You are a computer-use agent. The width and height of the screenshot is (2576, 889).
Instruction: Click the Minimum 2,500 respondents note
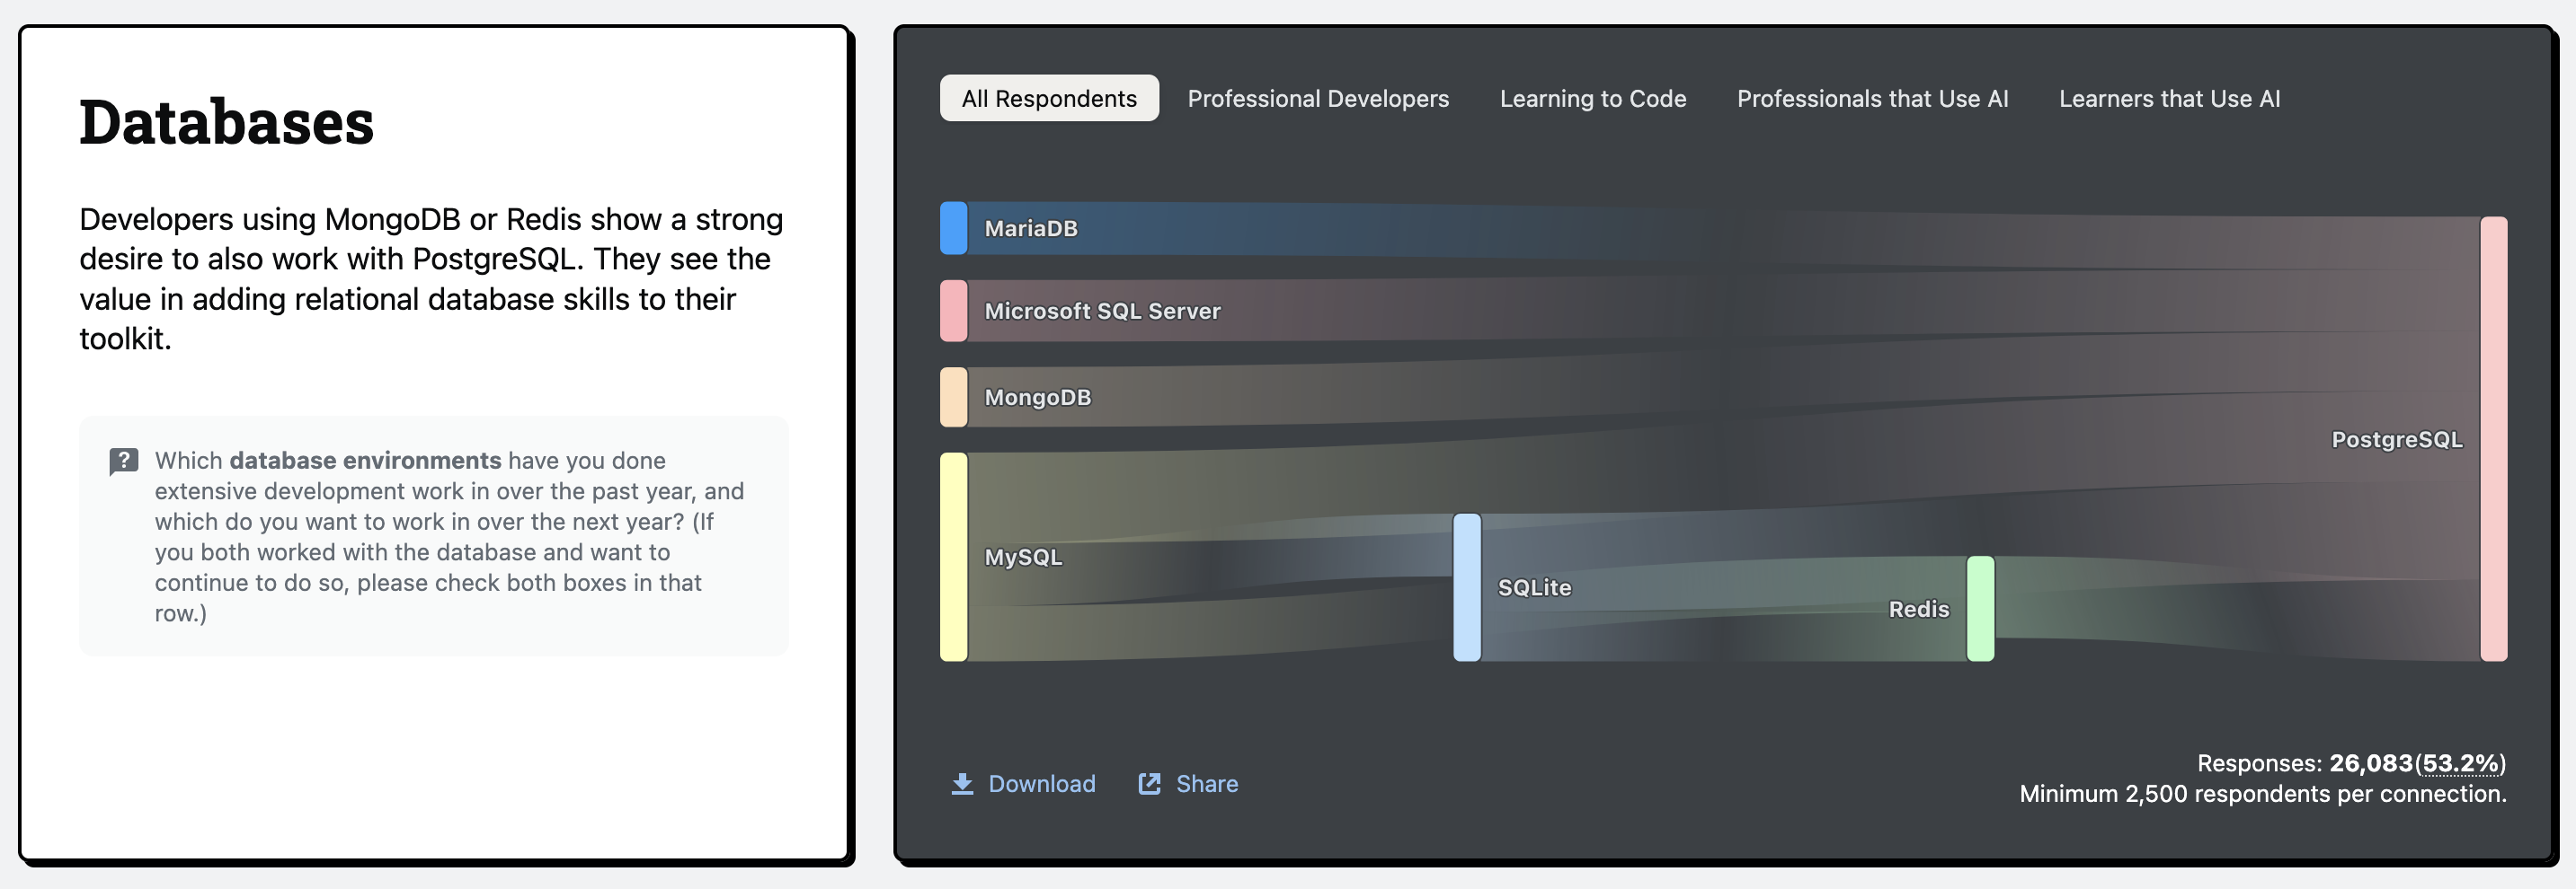click(x=2262, y=794)
